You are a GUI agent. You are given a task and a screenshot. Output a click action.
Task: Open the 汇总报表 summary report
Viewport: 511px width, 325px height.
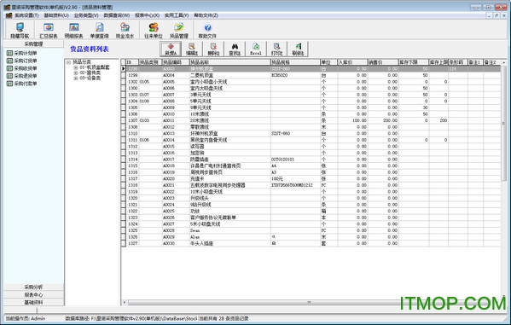click(49, 31)
